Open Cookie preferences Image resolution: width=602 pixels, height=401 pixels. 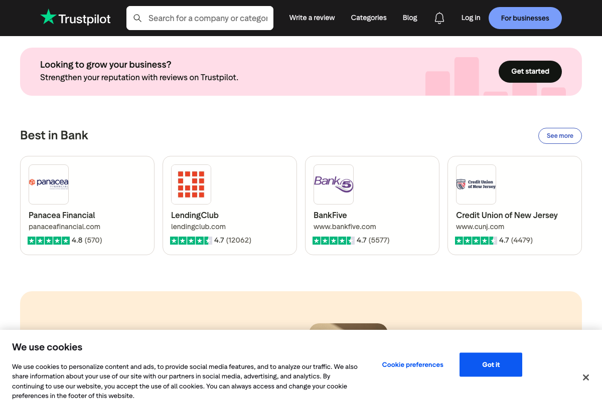[413, 365]
